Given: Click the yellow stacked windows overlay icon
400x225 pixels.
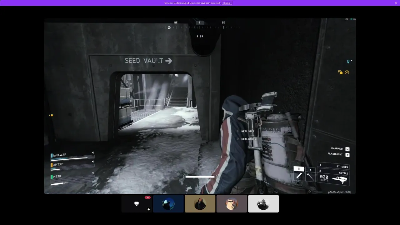Looking at the screenshot, I should pyautogui.click(x=340, y=72).
